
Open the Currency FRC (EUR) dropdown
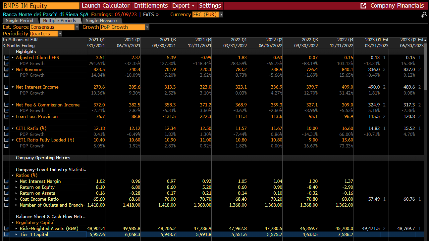208,15
